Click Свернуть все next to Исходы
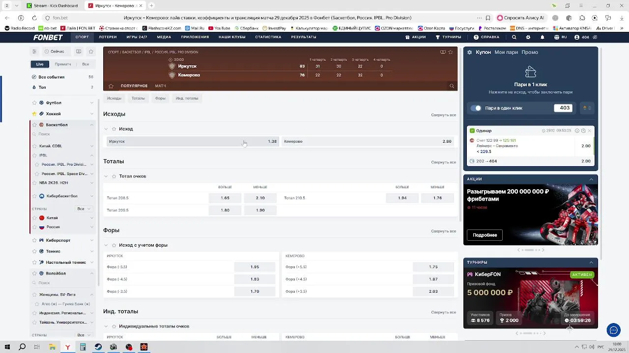This screenshot has height=353, width=629. coord(443,115)
